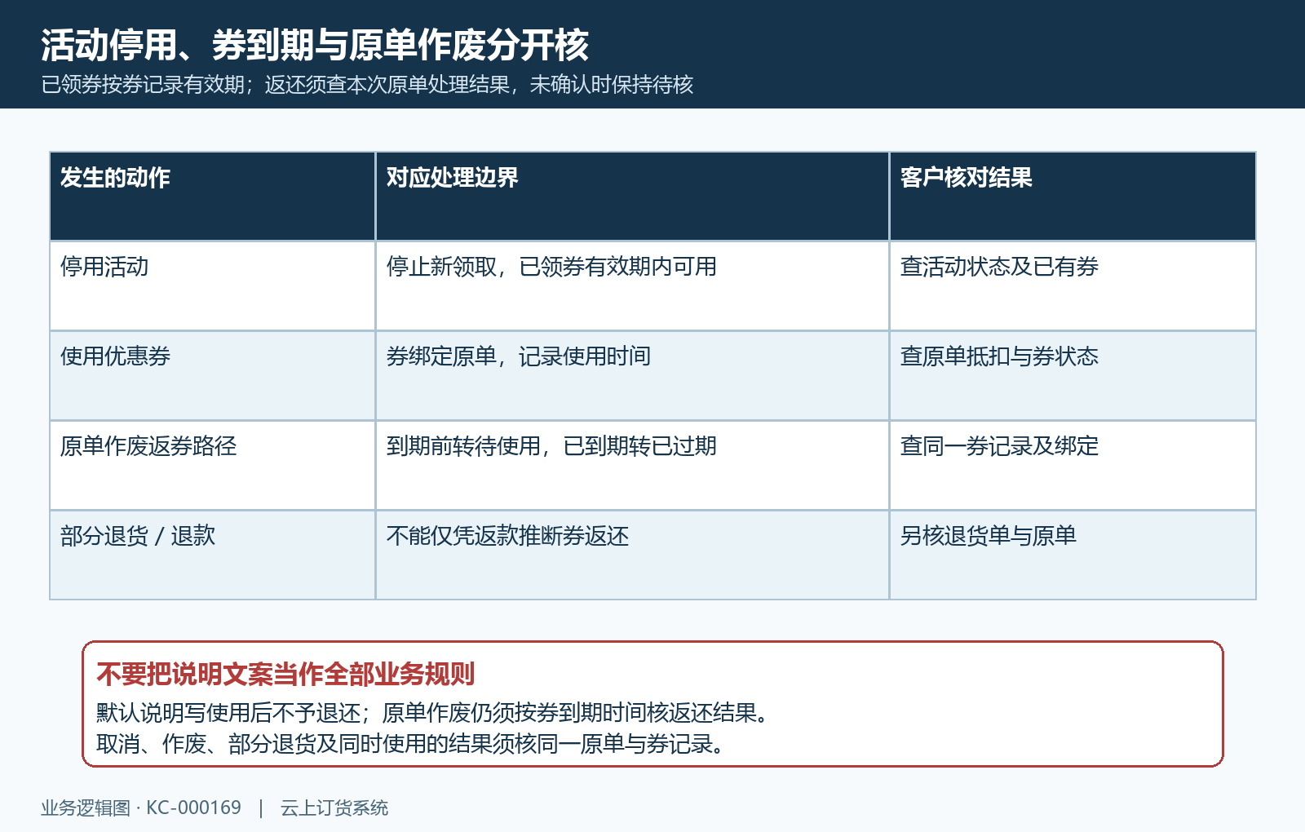
Task: Select the 使用优惠券 row label
Action: [x=212, y=375]
